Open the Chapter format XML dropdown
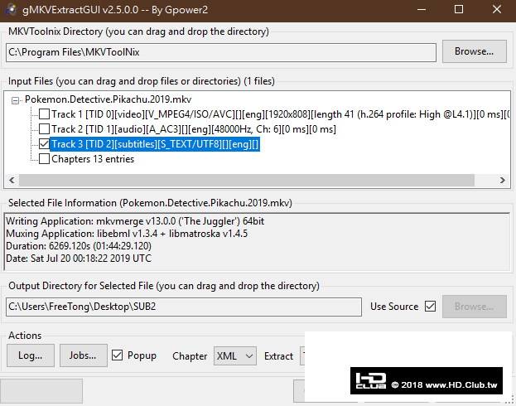Screen dimensions: 516x406 [235, 356]
